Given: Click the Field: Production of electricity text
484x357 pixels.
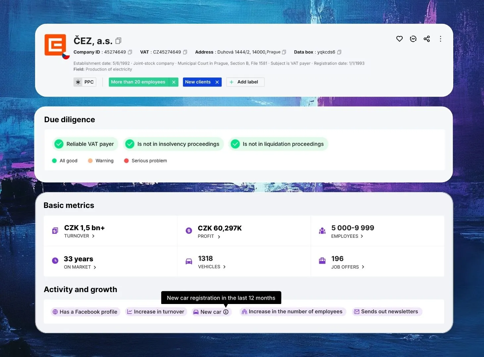Looking at the screenshot, I should [x=103, y=69].
